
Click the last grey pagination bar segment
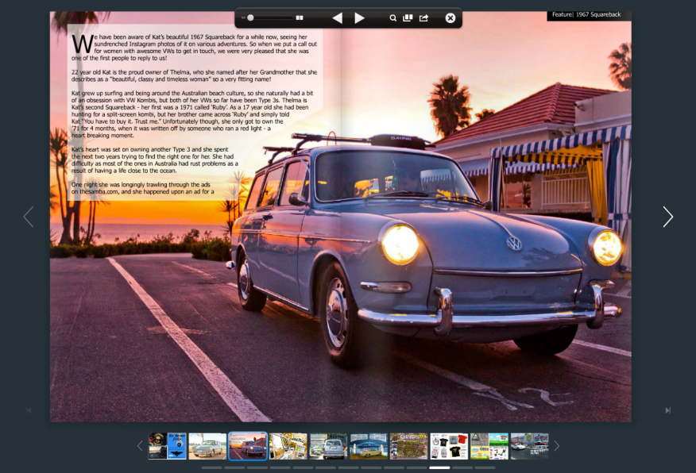click(485, 467)
